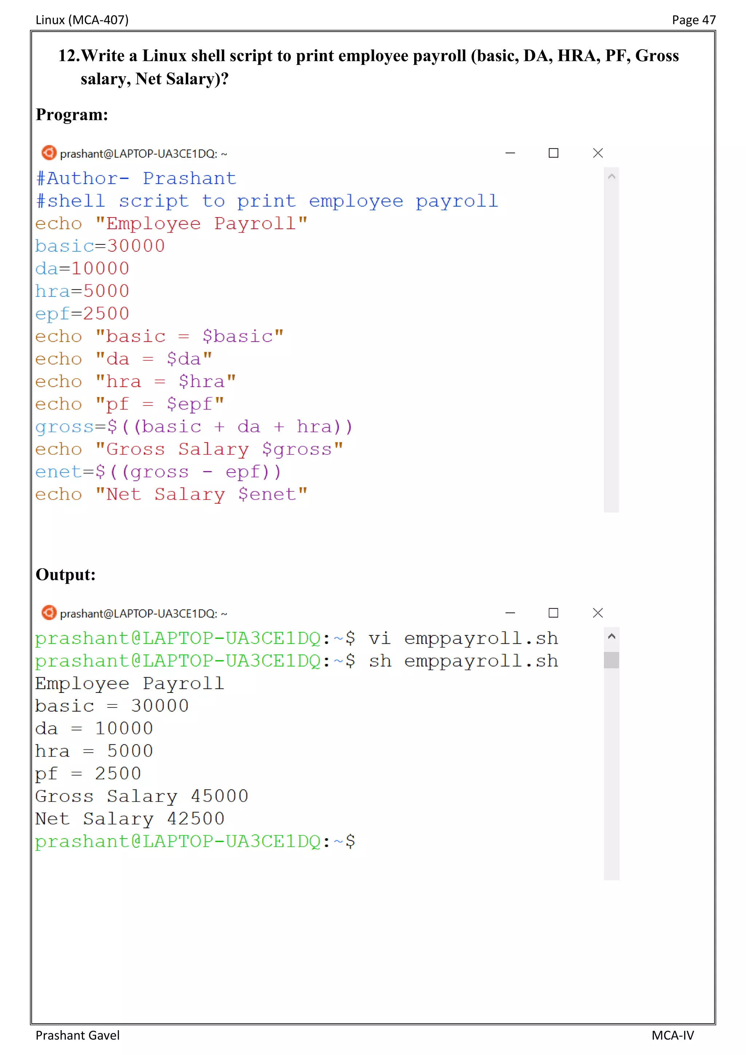The width and height of the screenshot is (746, 1055).
Task: Click the scrollbar thumb in the Output terminal
Action: click(612, 660)
